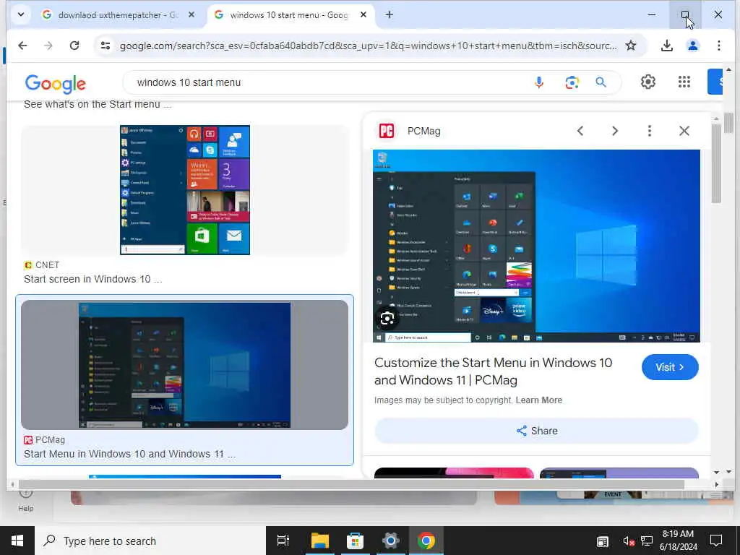Focus the Chrome address bar URL
This screenshot has width=740, height=555.
pos(368,46)
